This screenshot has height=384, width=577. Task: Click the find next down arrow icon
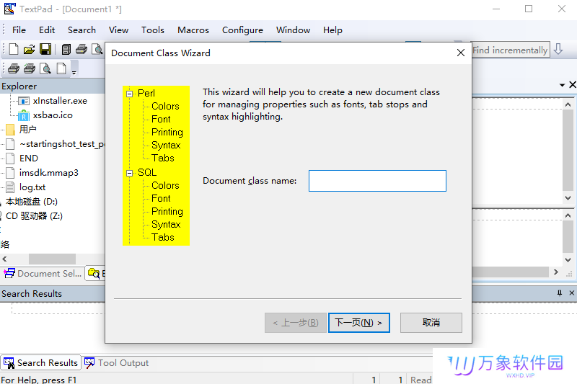click(558, 49)
